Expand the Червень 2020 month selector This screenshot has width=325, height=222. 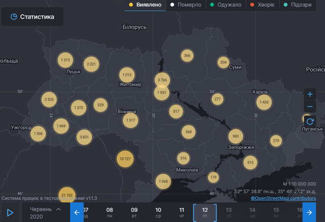(45, 212)
